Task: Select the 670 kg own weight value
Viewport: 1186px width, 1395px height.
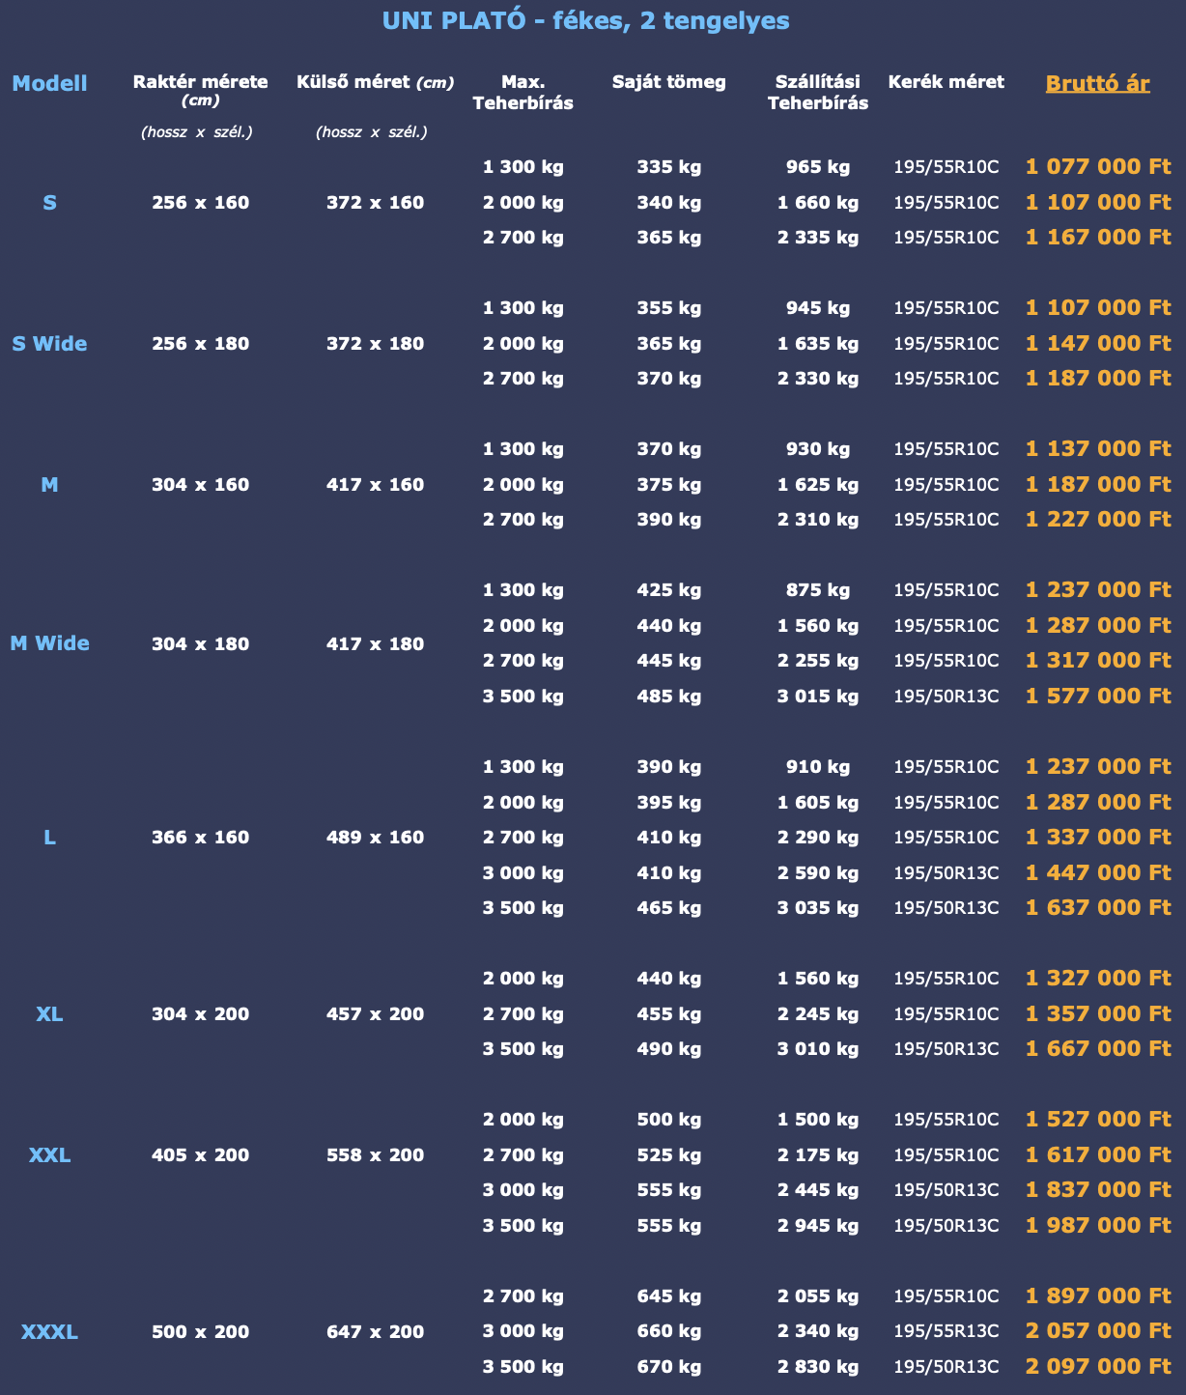Action: [668, 1367]
